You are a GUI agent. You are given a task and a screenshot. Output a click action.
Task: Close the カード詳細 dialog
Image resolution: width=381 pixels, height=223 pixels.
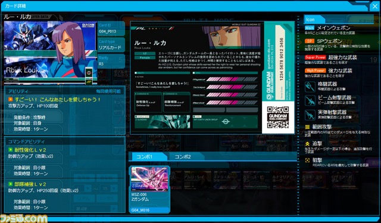(375, 7)
